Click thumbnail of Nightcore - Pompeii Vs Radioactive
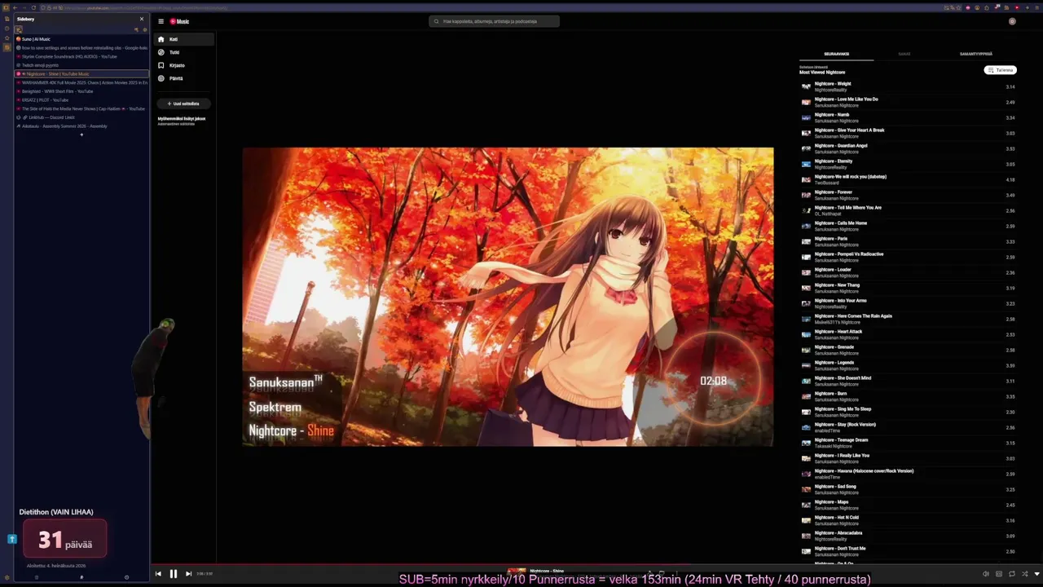The width and height of the screenshot is (1043, 587). click(806, 257)
